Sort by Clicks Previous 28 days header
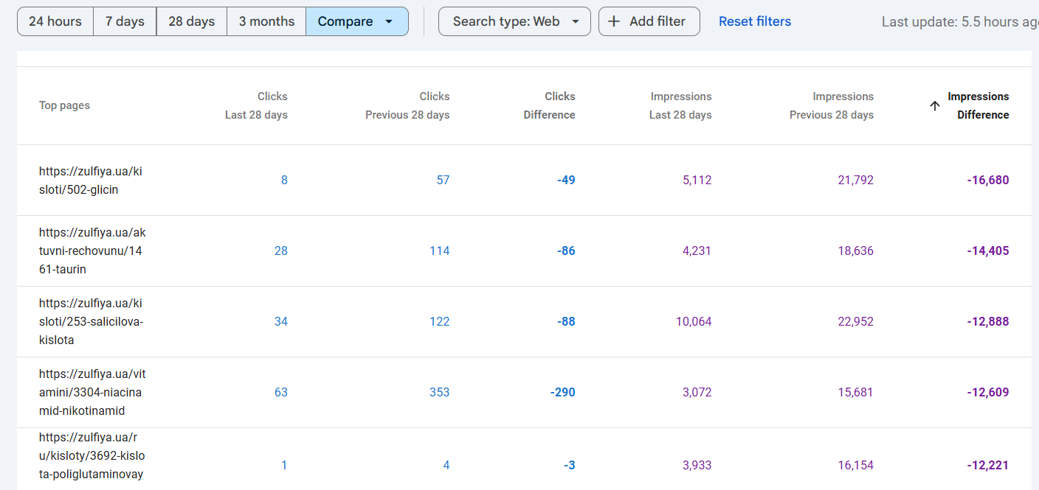The image size is (1039, 490). coord(407,105)
